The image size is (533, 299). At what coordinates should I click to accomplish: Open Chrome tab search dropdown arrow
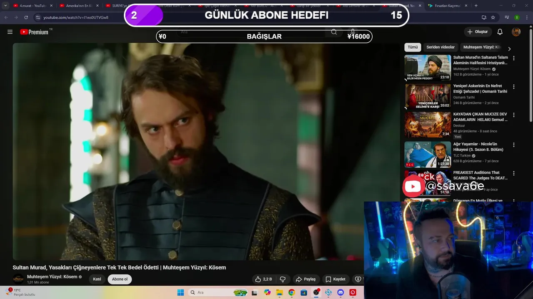point(5,5)
